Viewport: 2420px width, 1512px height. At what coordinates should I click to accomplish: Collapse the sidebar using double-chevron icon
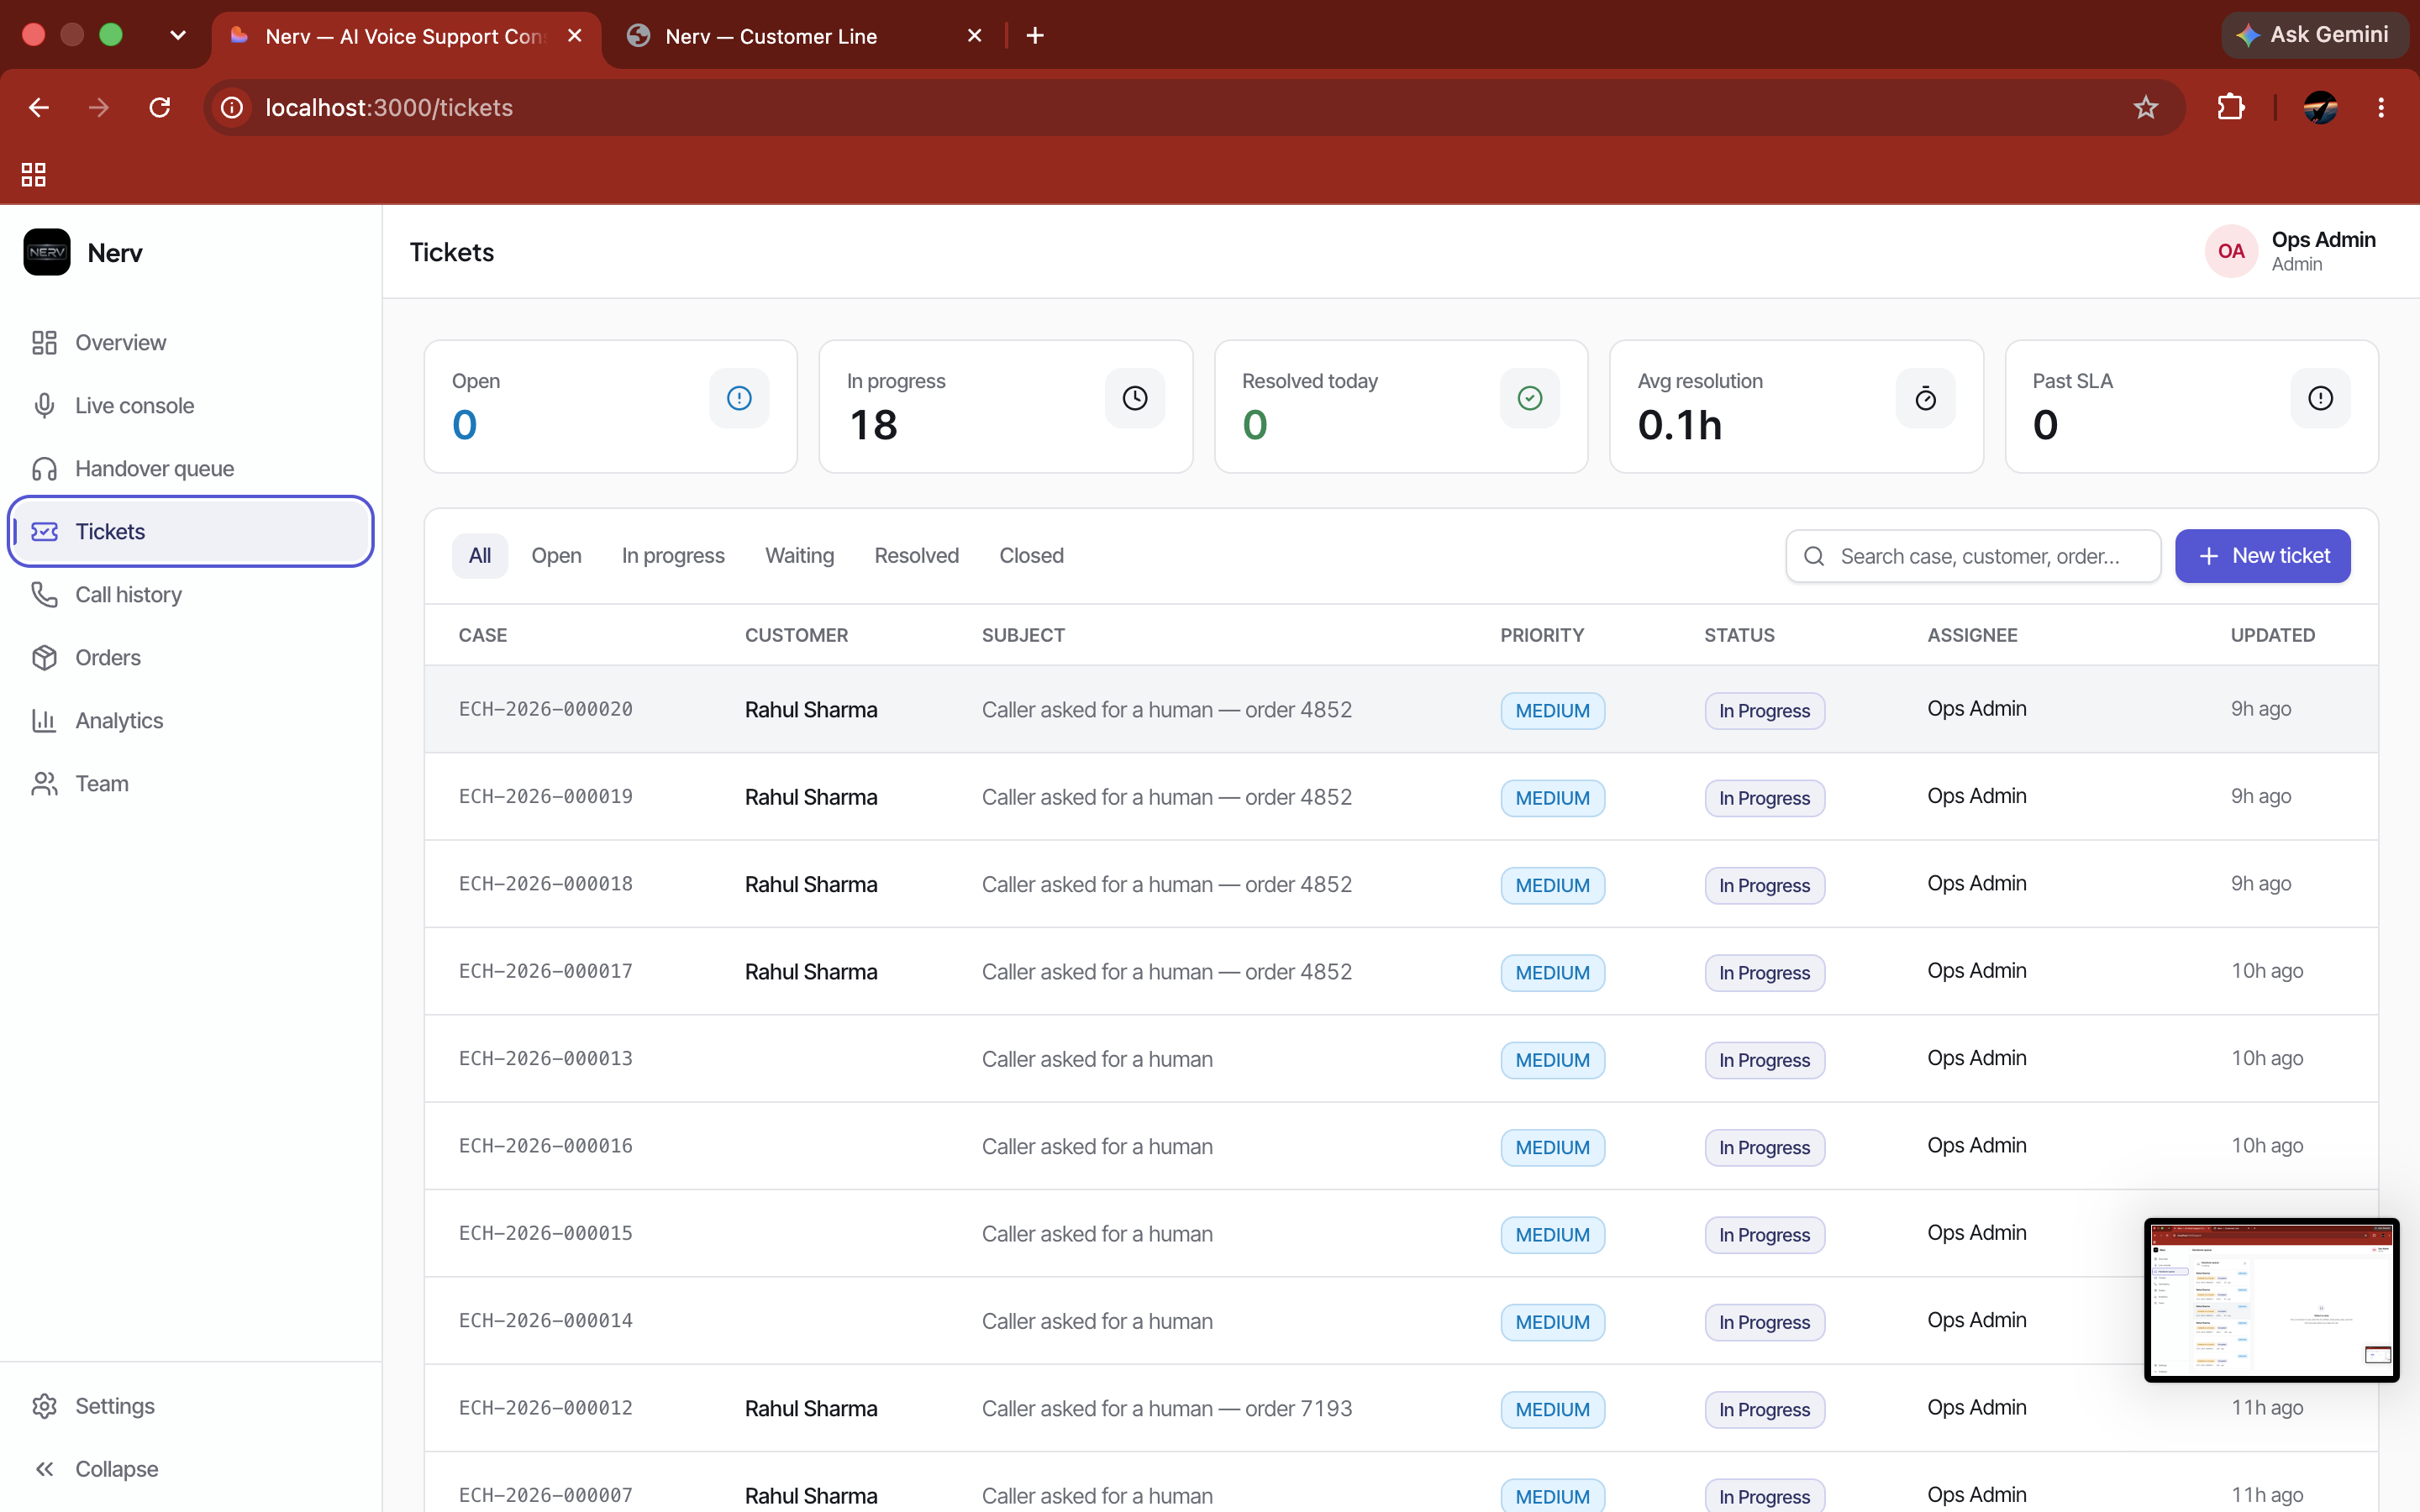click(44, 1469)
